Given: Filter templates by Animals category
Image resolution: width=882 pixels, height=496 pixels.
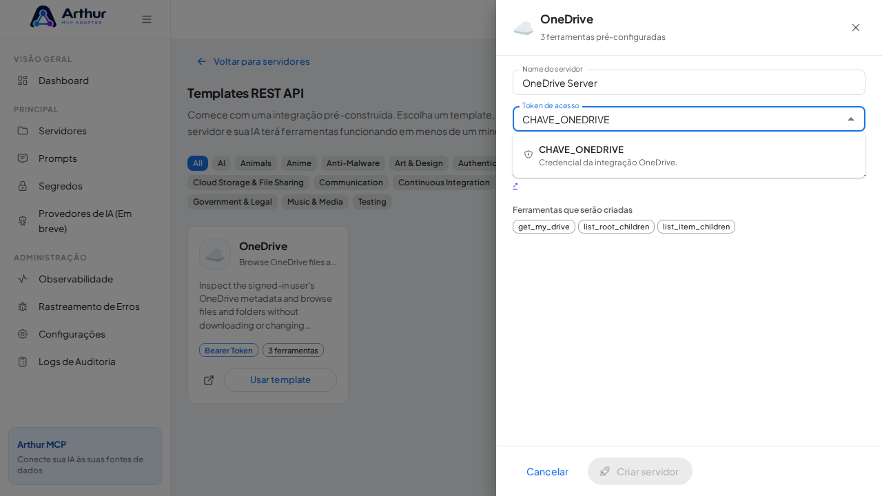Looking at the screenshot, I should [x=256, y=163].
